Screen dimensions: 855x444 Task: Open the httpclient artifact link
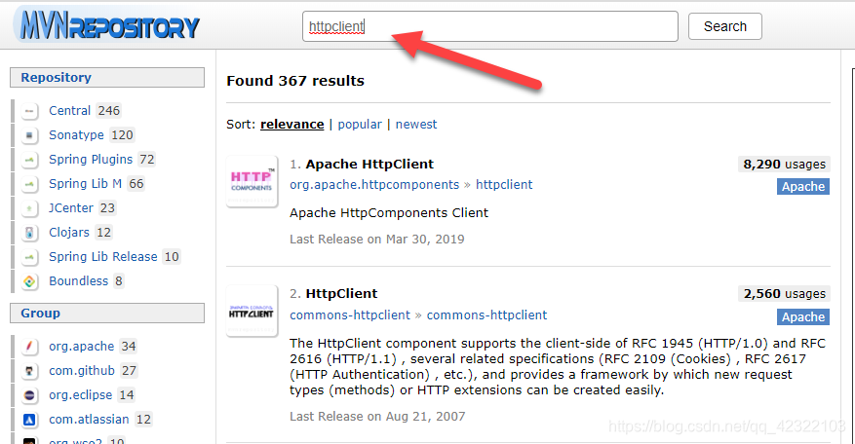504,185
